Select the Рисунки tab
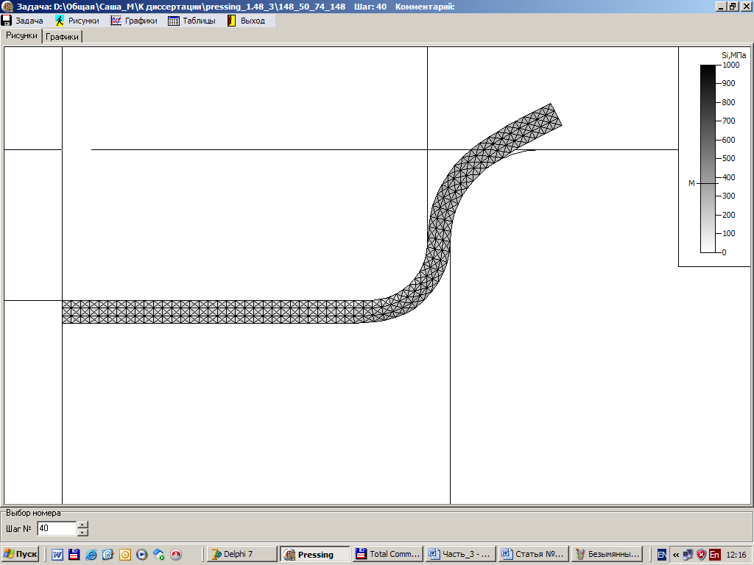Image resolution: width=754 pixels, height=565 pixels. coord(21,35)
